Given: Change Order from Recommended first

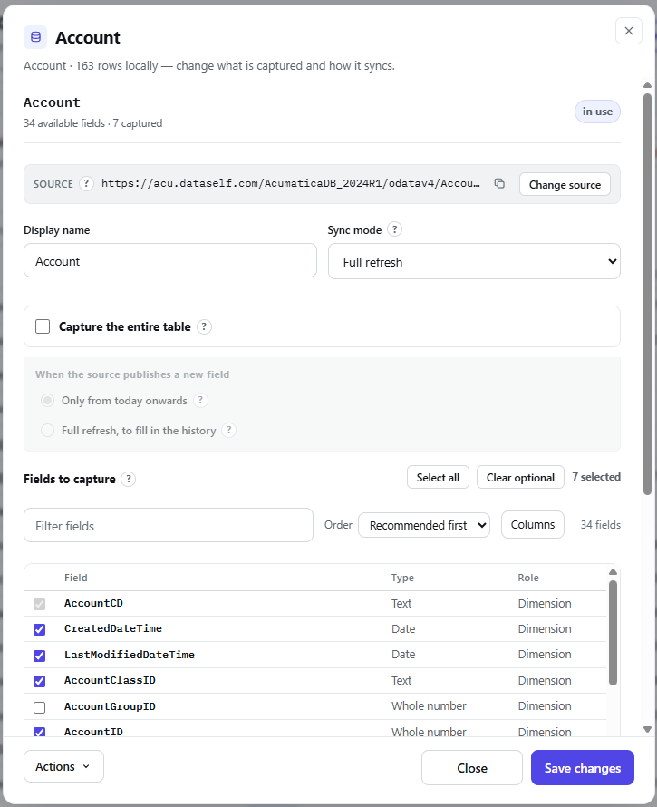Looking at the screenshot, I should point(424,525).
